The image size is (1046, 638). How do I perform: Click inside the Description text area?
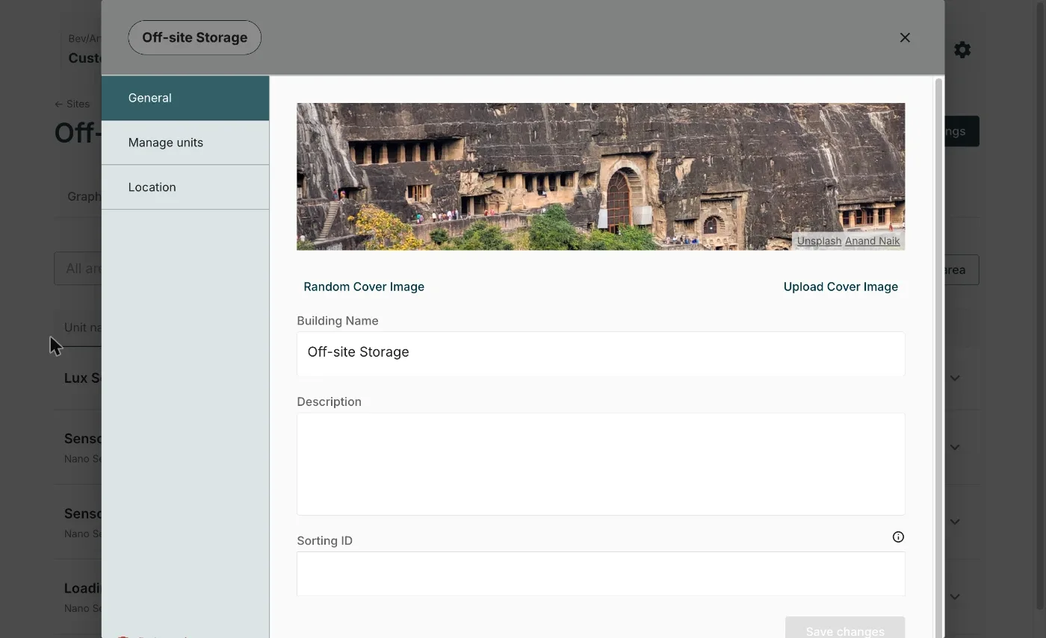[601, 464]
